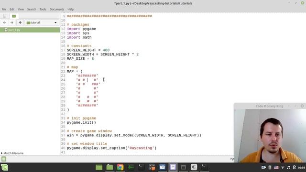
Task: Open the File menu
Action: tap(4, 9)
